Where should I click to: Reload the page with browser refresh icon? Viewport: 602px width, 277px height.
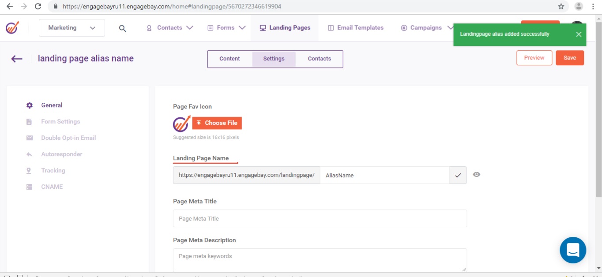[x=38, y=7]
